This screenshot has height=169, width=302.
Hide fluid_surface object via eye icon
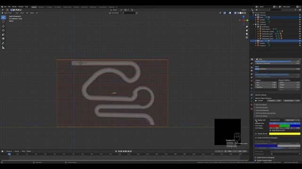coord(300,29)
